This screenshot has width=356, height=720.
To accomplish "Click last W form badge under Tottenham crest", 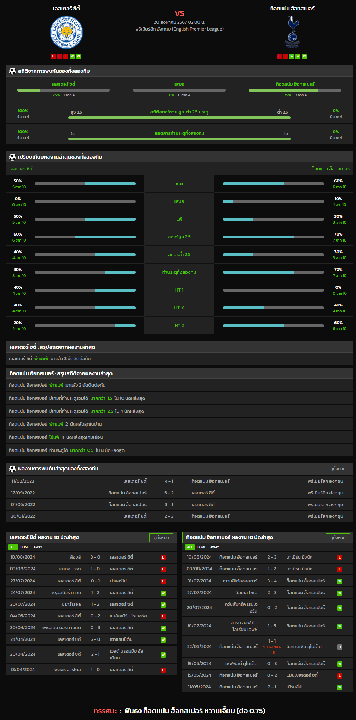I will [x=304, y=56].
